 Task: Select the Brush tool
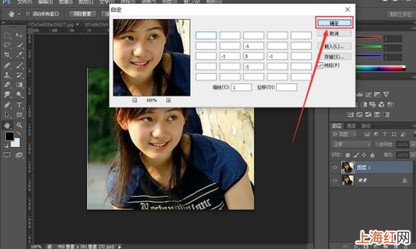pos(19,65)
